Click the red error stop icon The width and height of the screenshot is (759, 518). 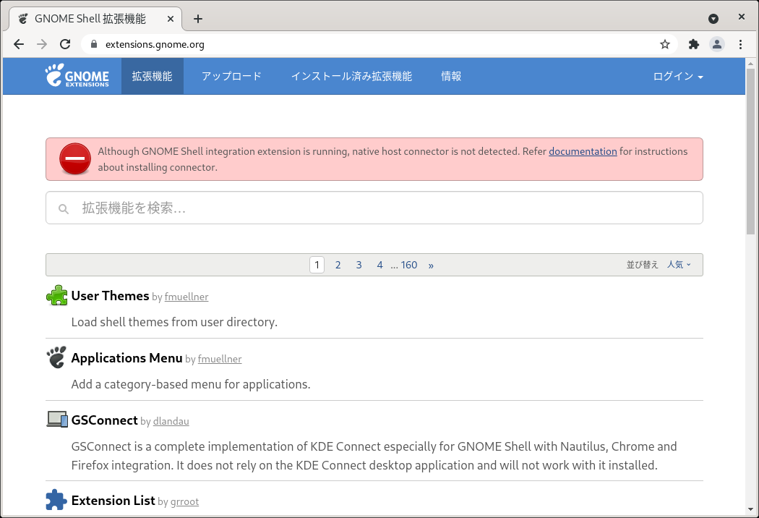tap(75, 159)
